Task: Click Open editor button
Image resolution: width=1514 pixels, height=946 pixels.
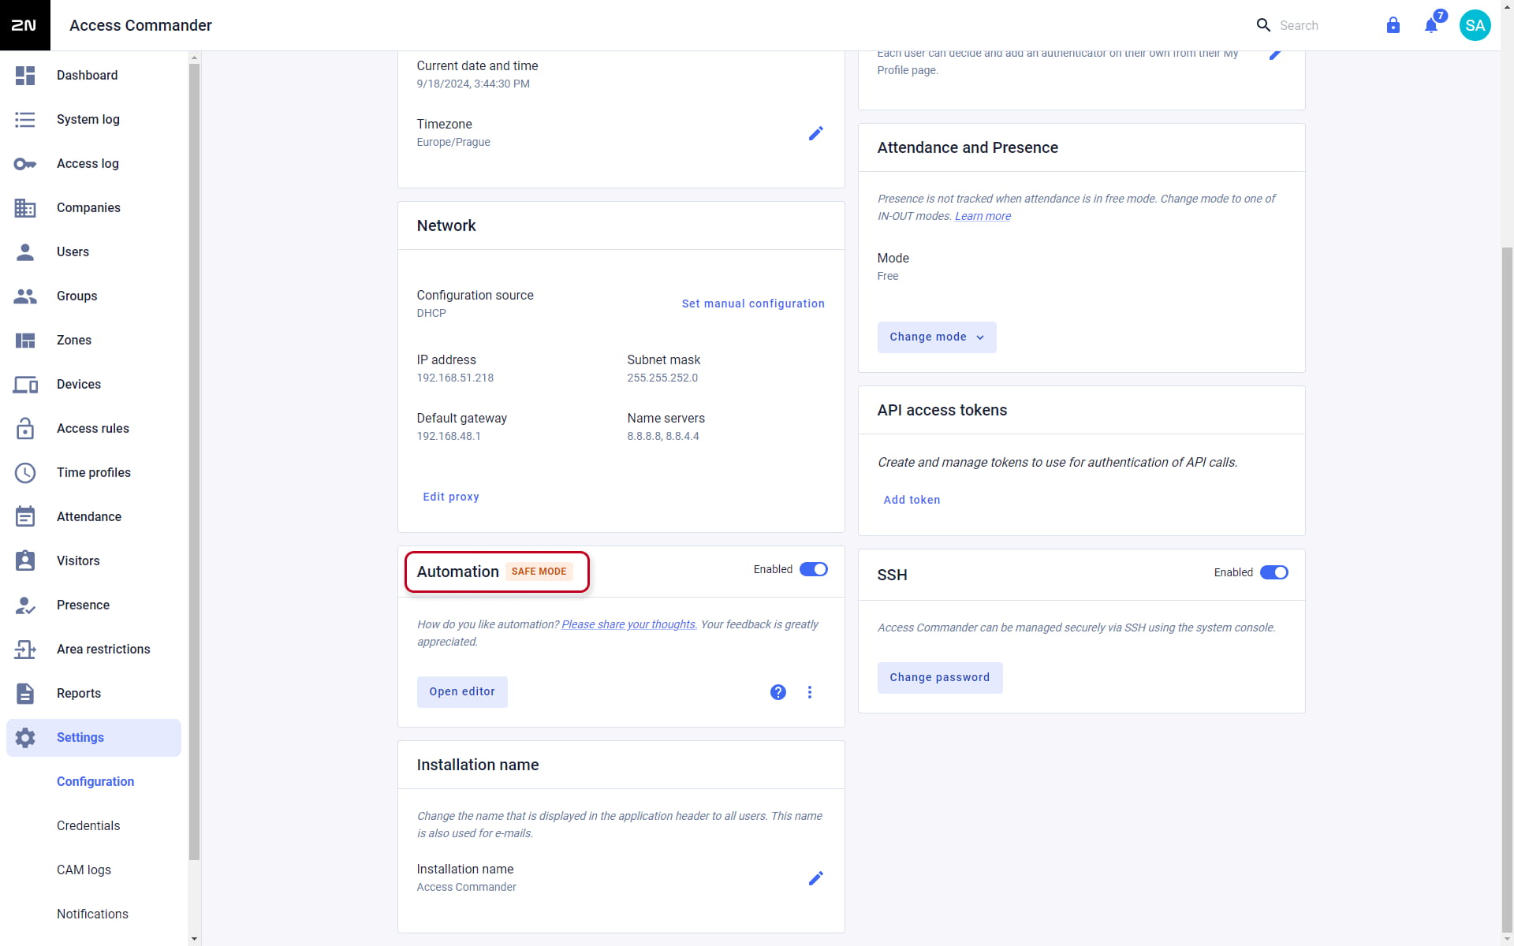Action: 462,692
